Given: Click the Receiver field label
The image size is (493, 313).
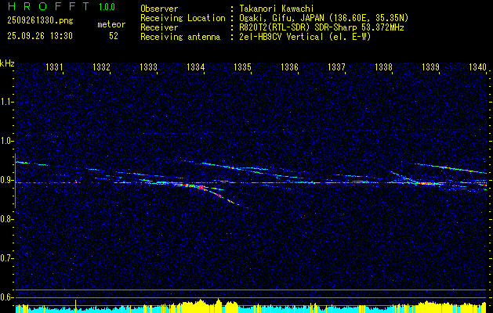Looking at the screenshot, I should (x=159, y=27).
